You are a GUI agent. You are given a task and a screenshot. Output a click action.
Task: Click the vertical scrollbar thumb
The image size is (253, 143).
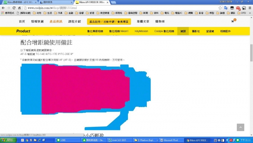251,53
